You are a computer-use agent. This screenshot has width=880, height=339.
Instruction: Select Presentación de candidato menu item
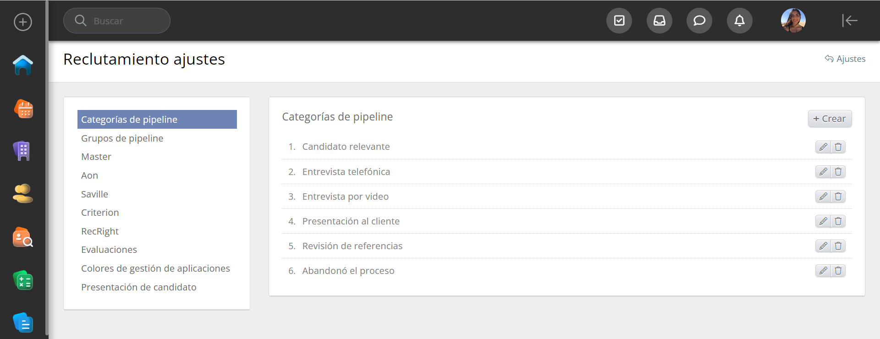[x=138, y=287]
